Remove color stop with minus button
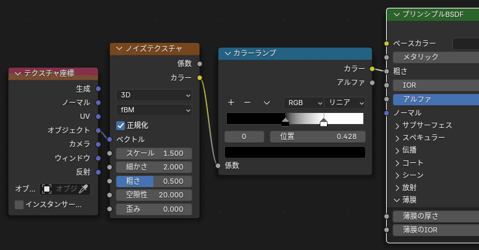Screen dimensions: 479x250 pos(248,103)
